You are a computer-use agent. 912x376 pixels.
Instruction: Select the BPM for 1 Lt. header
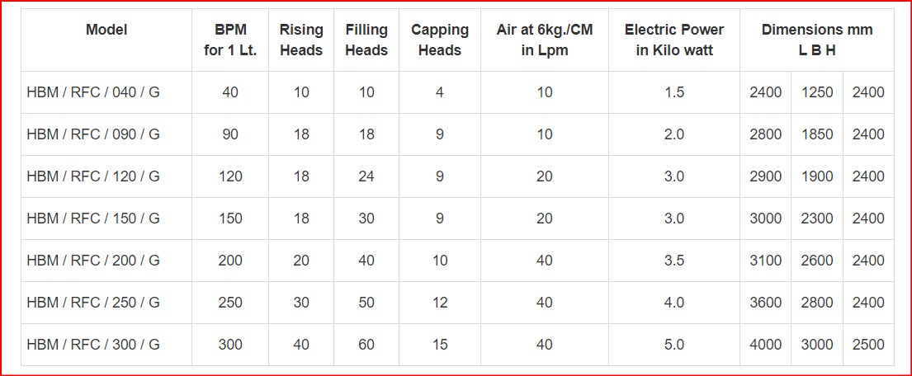[x=230, y=40]
